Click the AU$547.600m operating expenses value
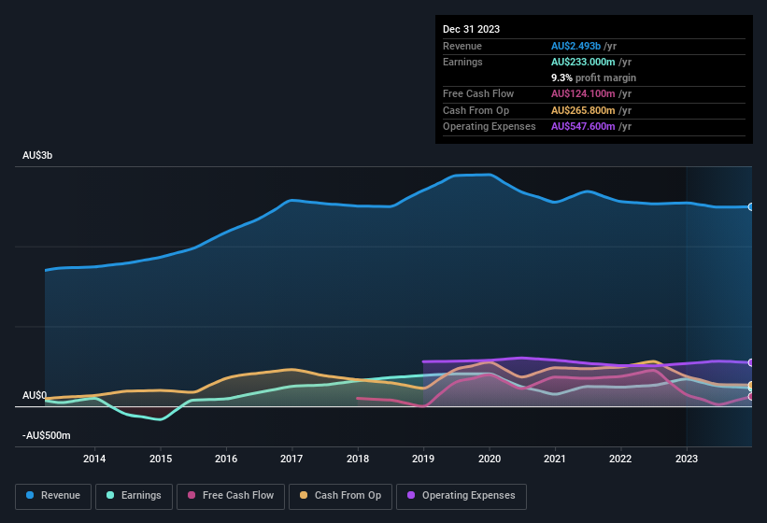Viewport: 767px width, 523px height. pos(584,126)
